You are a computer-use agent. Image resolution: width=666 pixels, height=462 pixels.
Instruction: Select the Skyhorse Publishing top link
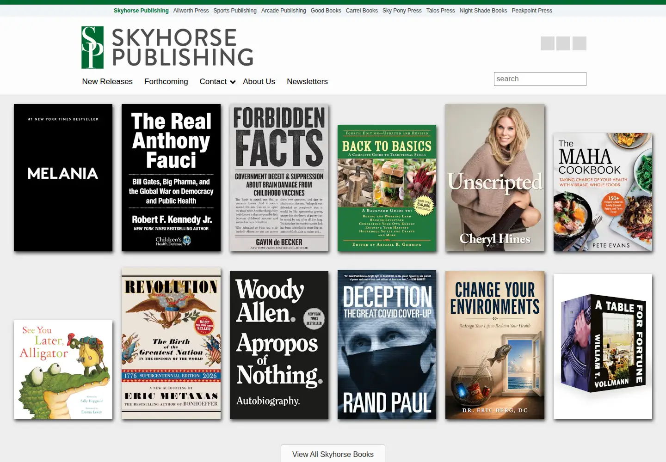(x=141, y=11)
